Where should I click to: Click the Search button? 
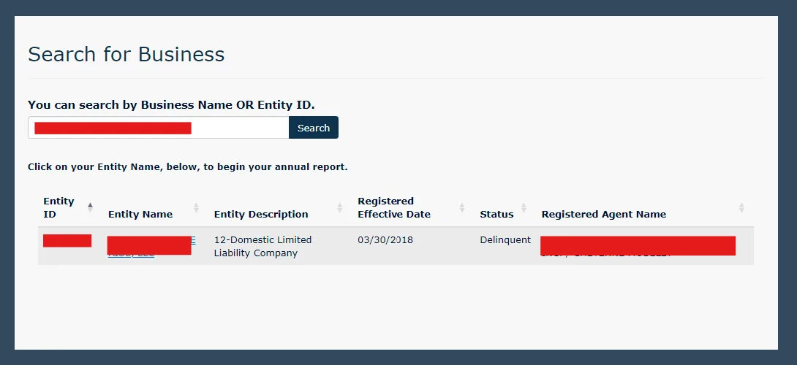(x=313, y=128)
